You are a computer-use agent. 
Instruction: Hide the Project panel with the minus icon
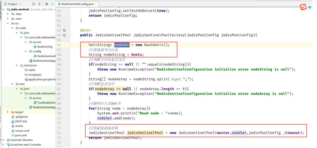[52, 4]
